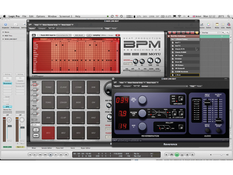Open Show Channel Strip dropdown in BPM window
The image size is (233, 175).
tap(51, 25)
